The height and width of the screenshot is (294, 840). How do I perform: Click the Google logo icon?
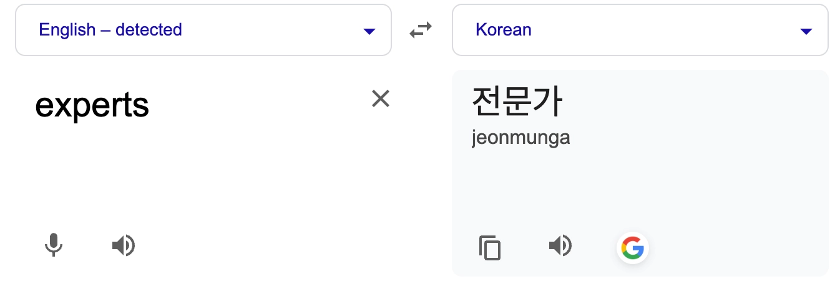coord(632,248)
